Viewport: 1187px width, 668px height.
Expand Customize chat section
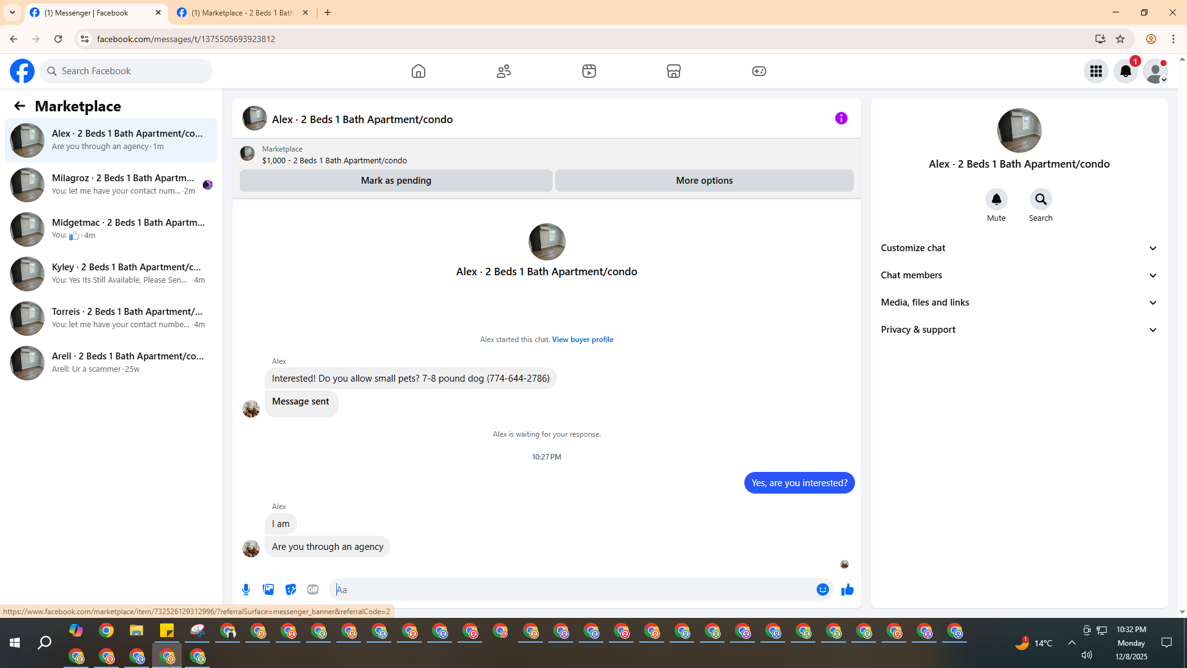(1019, 248)
